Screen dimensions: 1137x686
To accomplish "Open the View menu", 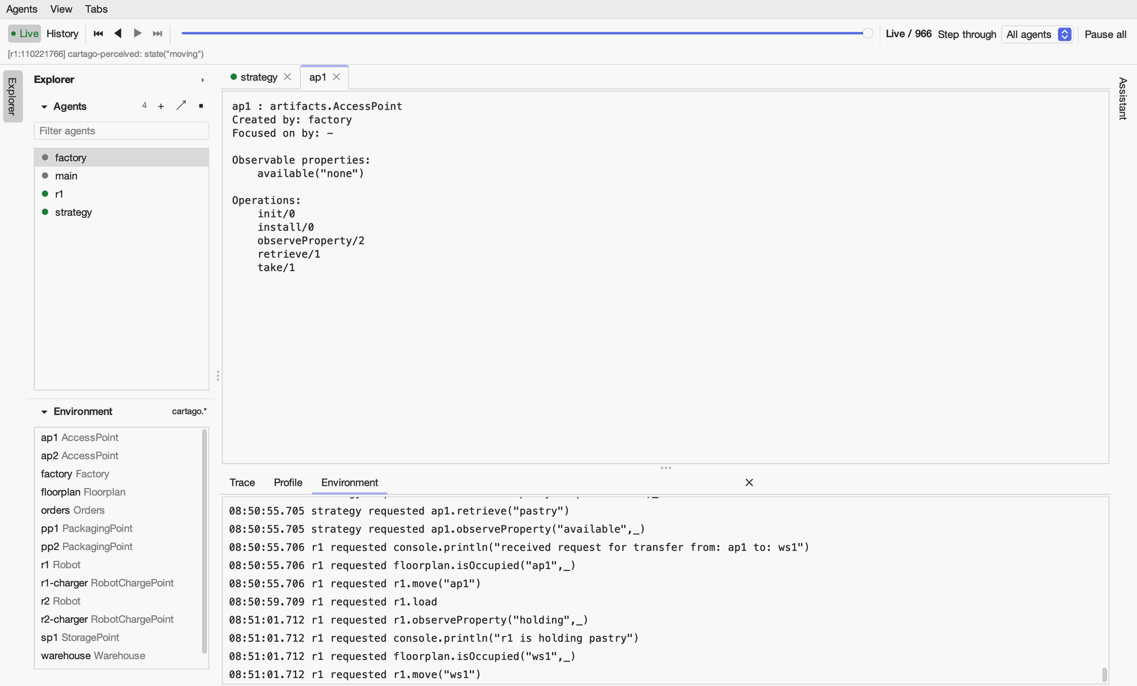I will click(x=61, y=9).
